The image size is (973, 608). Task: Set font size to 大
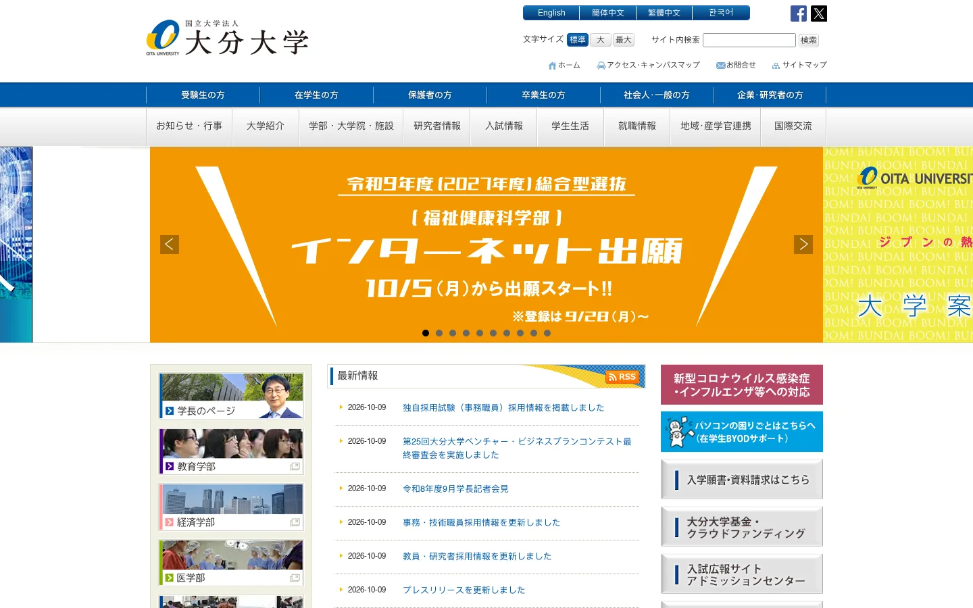click(x=601, y=40)
